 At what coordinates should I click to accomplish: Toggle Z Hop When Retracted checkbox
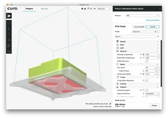[147, 81]
